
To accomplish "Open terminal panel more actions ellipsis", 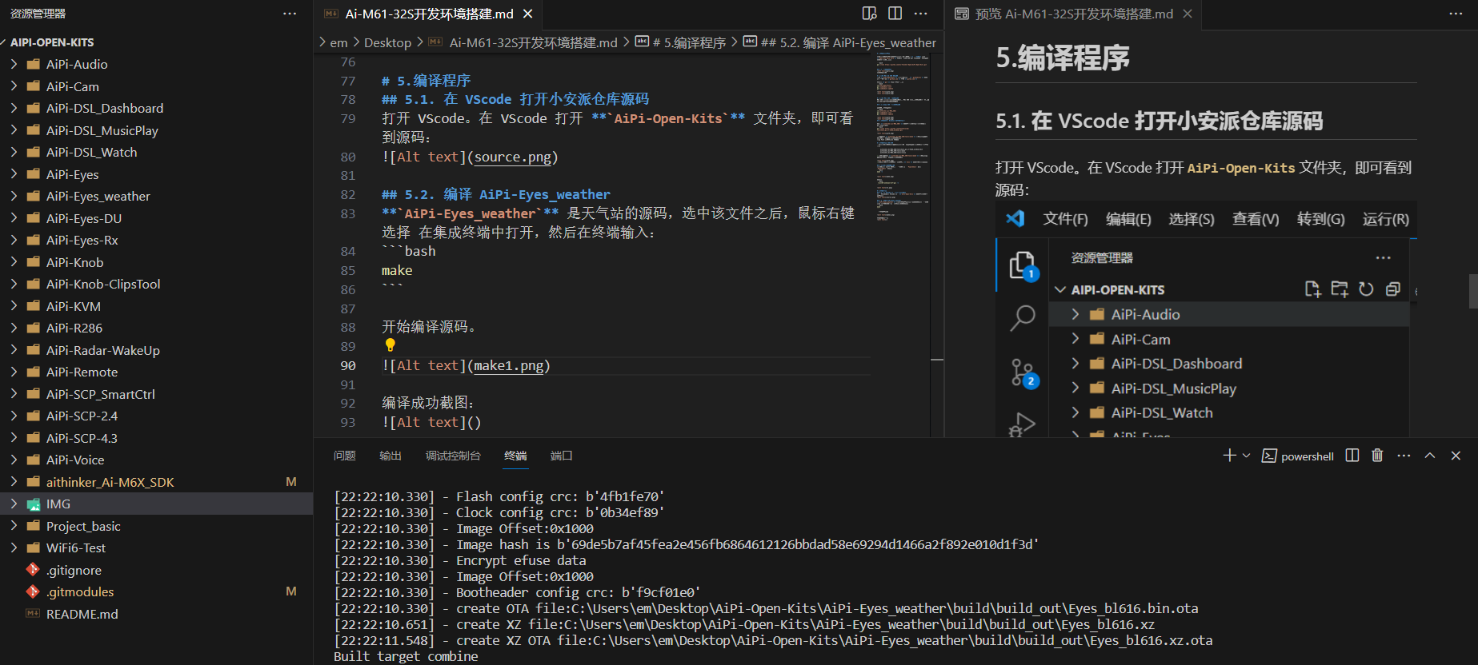I will click(1404, 456).
